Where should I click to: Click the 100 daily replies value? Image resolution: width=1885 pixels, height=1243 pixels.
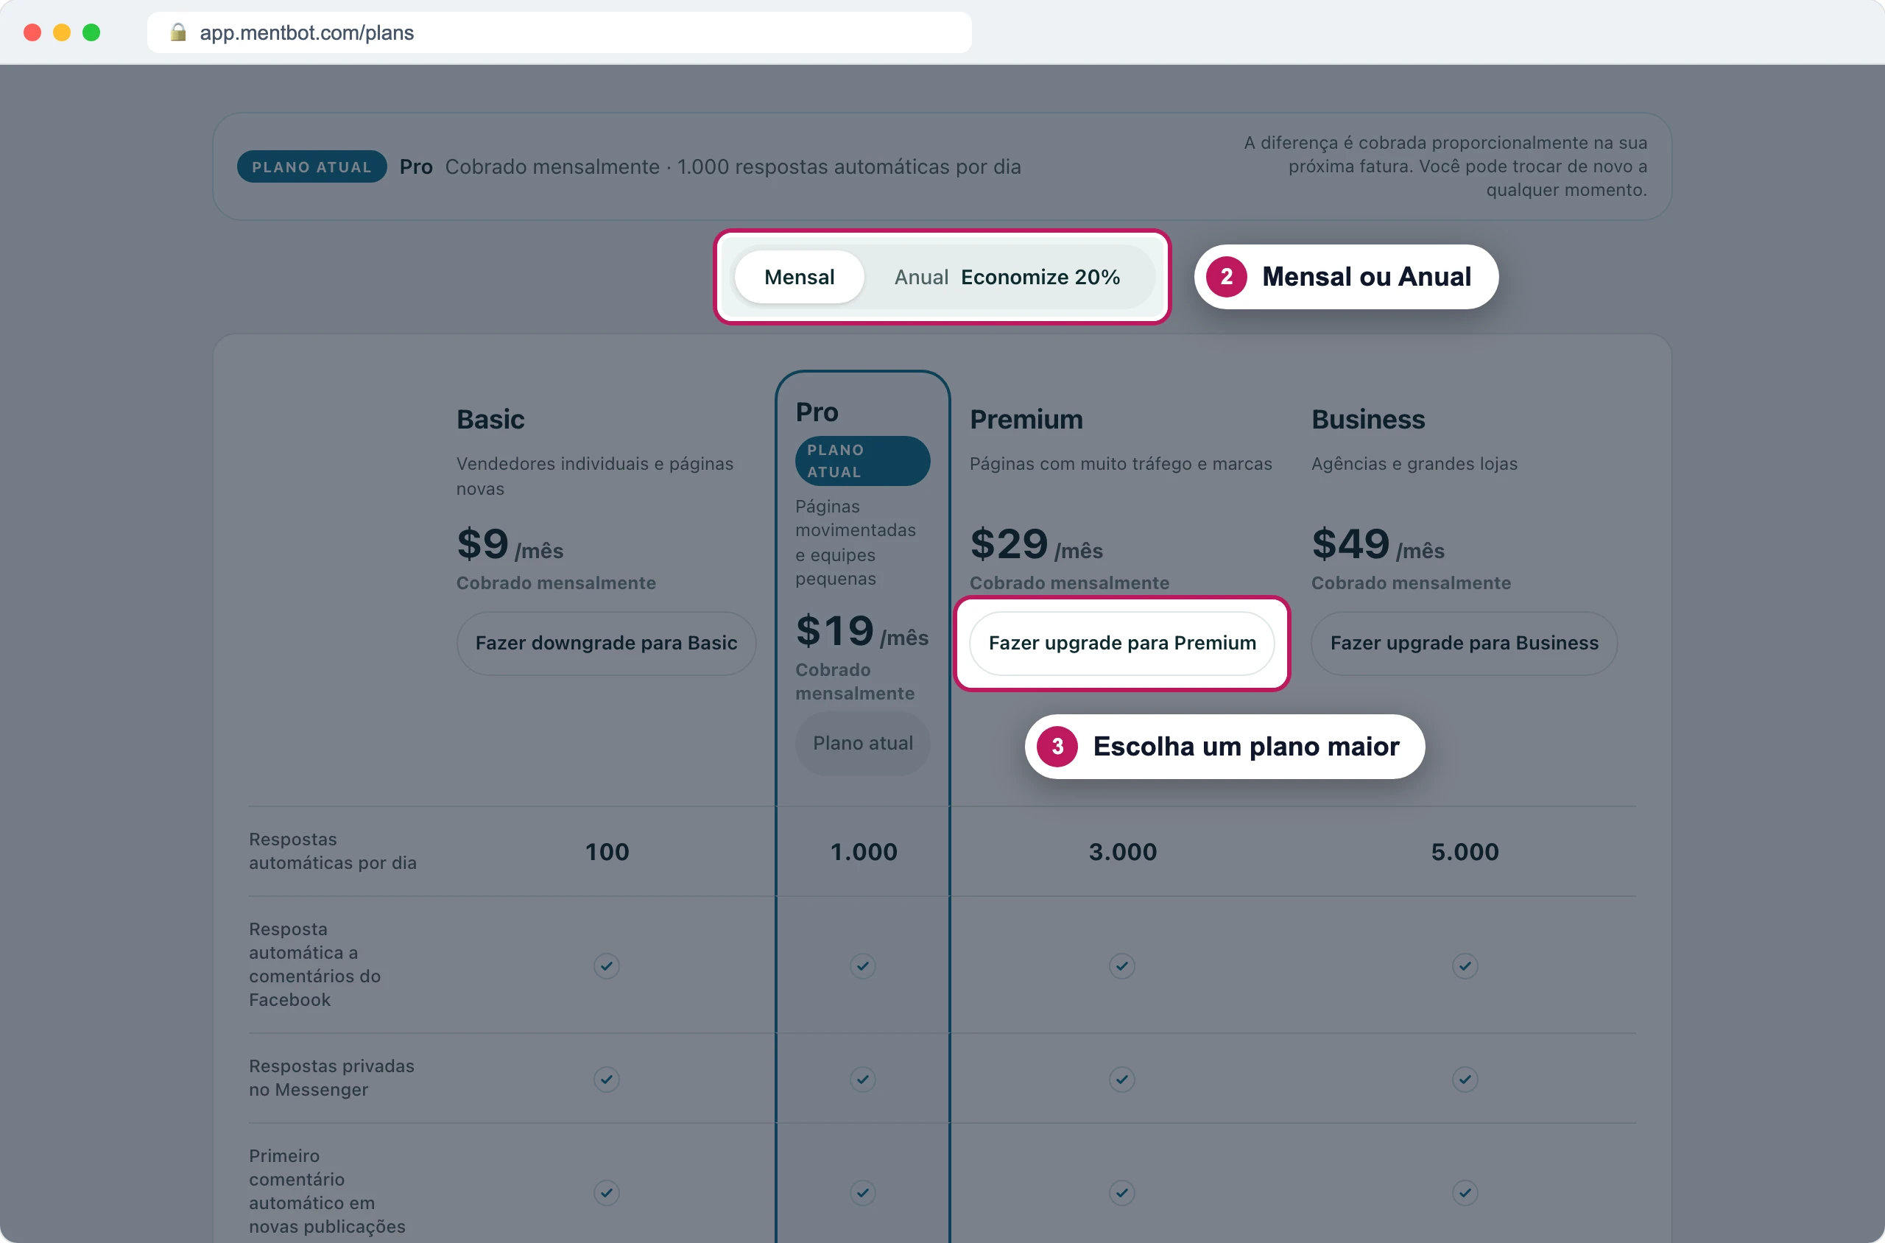(x=607, y=851)
